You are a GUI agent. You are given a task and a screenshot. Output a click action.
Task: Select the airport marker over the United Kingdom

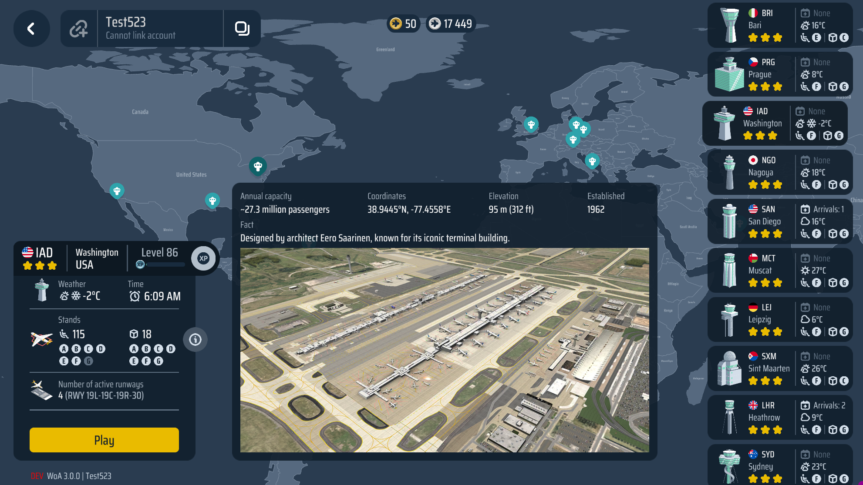click(531, 124)
